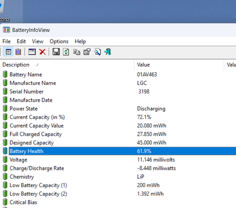Screen dimensions: 236x208
Task: Click the BatteryInfoView title bar icon
Action: coord(6,30)
